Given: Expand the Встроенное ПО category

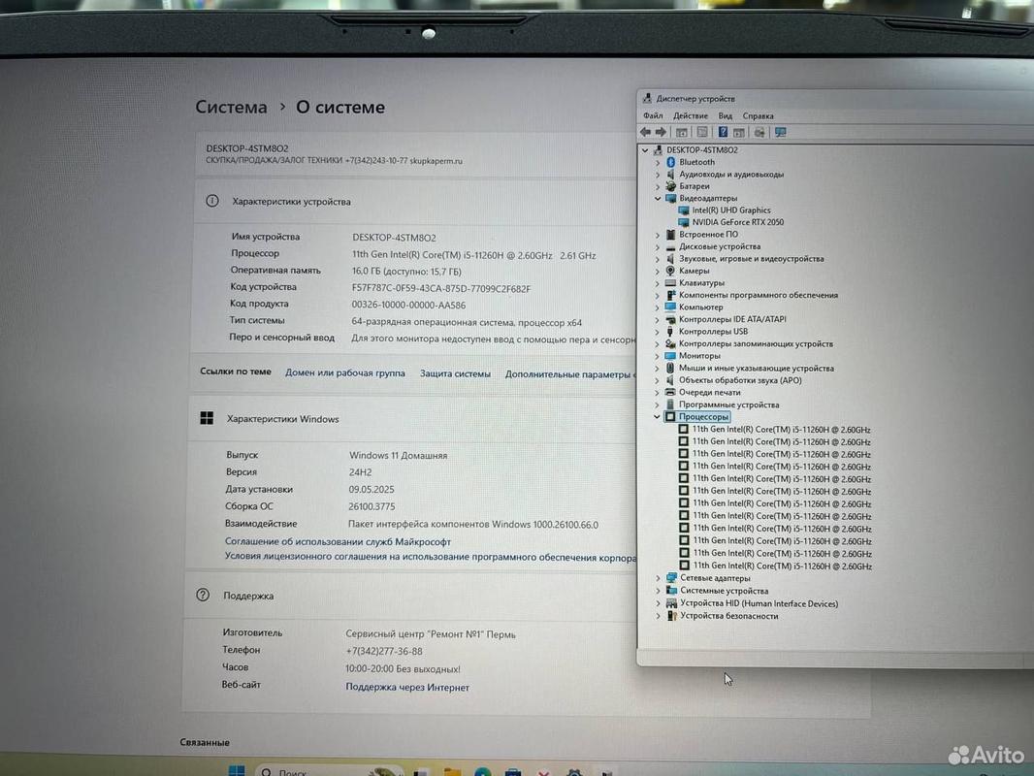Looking at the screenshot, I should 658,235.
